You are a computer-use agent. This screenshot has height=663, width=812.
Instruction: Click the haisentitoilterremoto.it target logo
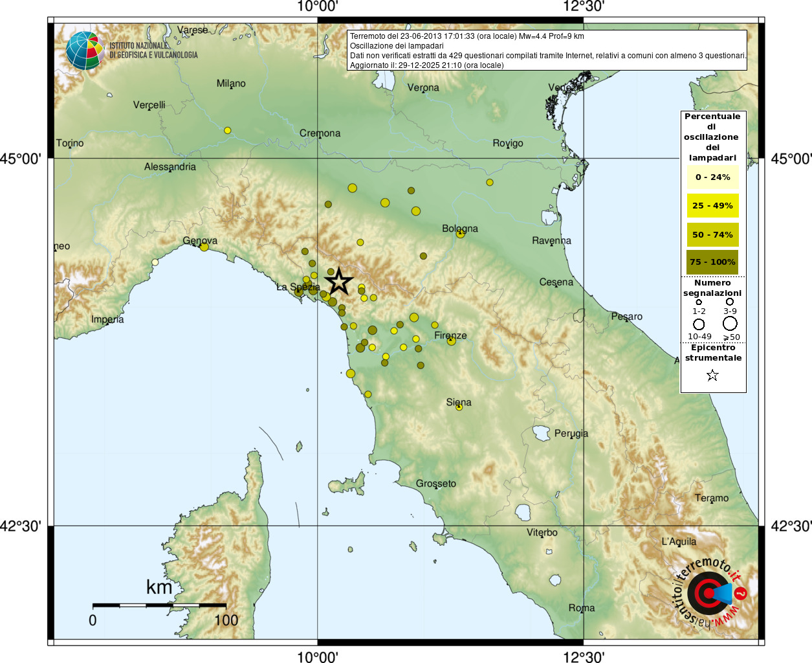[x=708, y=592]
